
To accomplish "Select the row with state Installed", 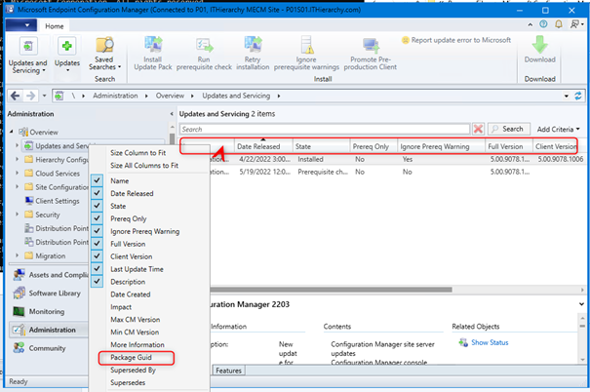I will [x=395, y=159].
